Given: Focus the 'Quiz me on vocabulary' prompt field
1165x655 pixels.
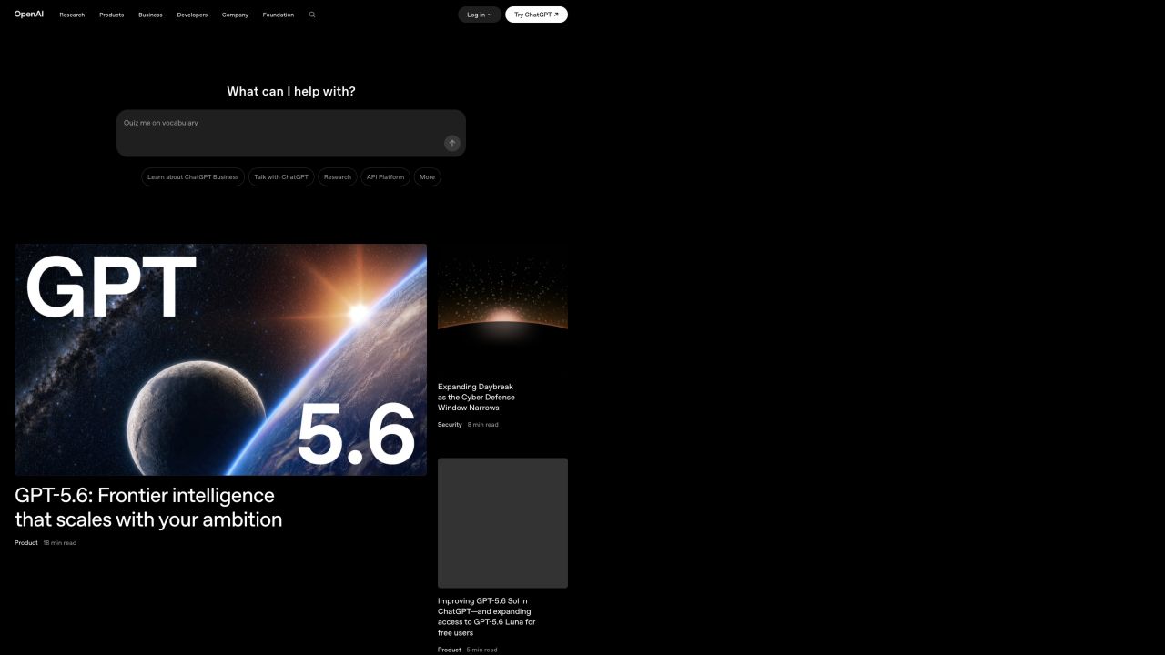Looking at the screenshot, I should click(x=291, y=134).
